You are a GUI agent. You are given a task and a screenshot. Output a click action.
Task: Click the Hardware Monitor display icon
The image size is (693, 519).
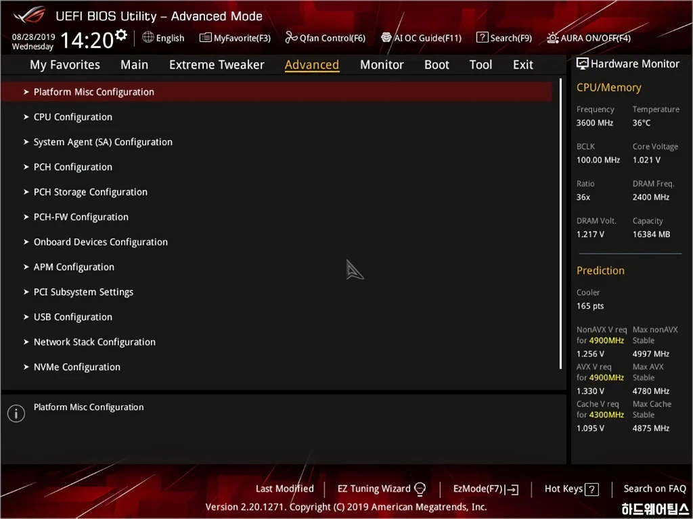[x=583, y=64]
